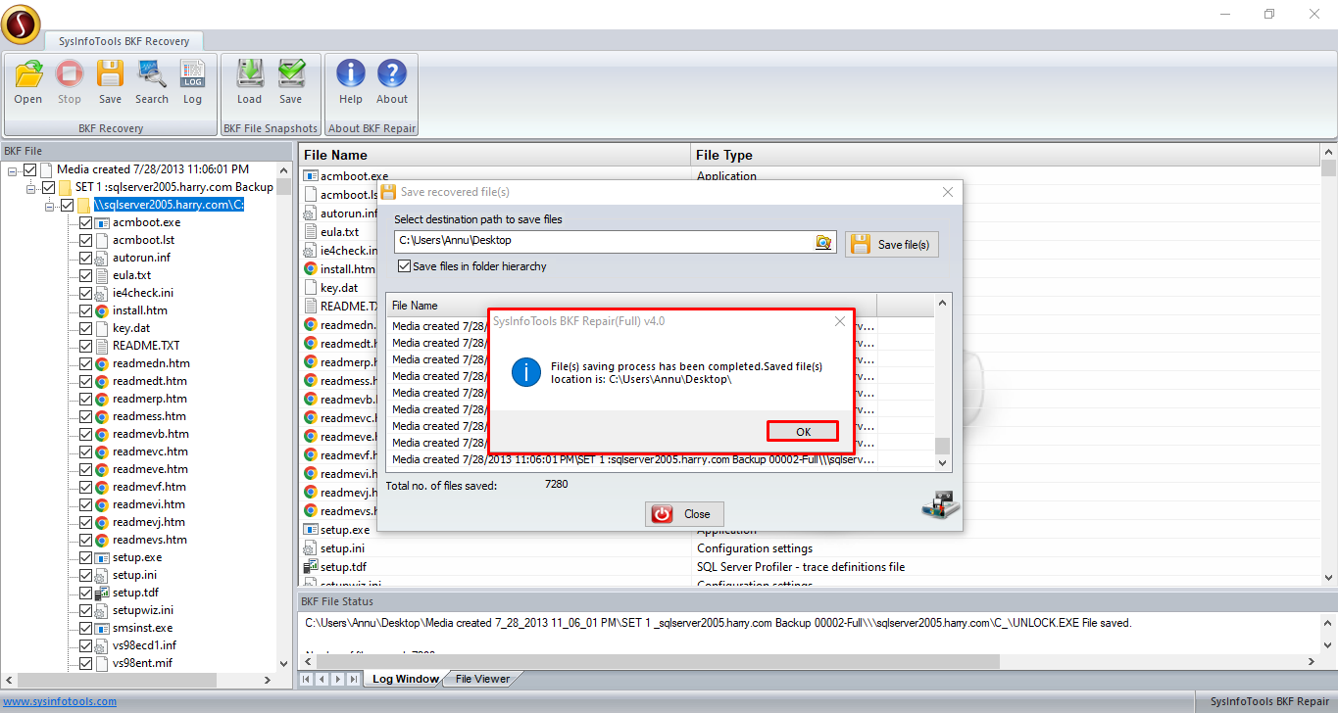Click the Stop icon in the ribbon
The image size is (1338, 713).
(70, 74)
